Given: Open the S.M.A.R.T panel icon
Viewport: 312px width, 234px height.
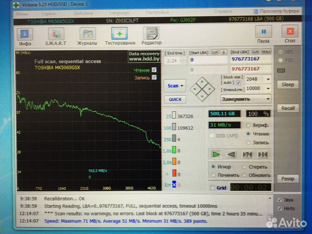Looking at the screenshot, I should pos(56,34).
